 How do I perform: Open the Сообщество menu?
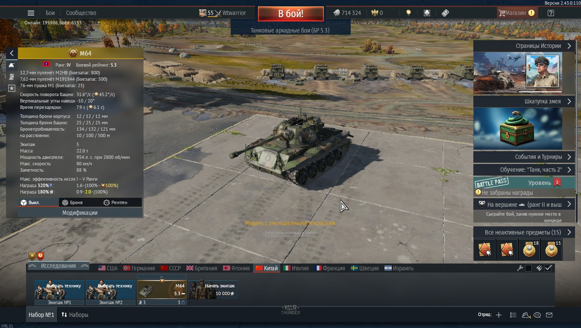(81, 13)
